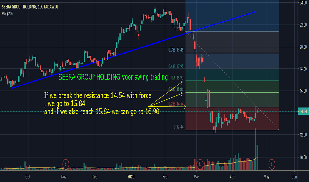Screen dimensions: 309x182
Task: Click the 16.00 price axis label
Action: click(303, 91)
